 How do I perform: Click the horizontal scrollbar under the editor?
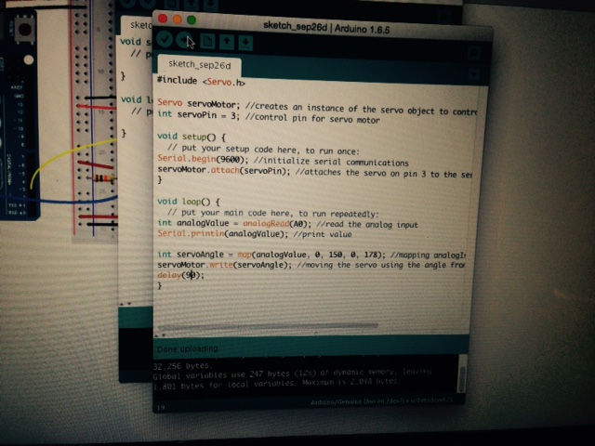[x=268, y=326]
